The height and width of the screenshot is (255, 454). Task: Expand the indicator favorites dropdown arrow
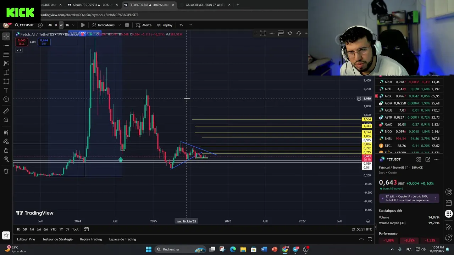(x=120, y=25)
